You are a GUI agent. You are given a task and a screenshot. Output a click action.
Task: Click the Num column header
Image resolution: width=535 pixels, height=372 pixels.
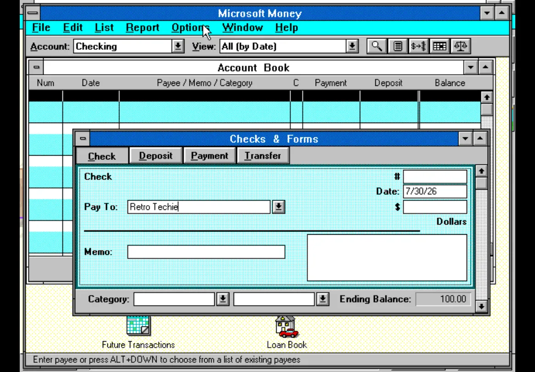45,83
